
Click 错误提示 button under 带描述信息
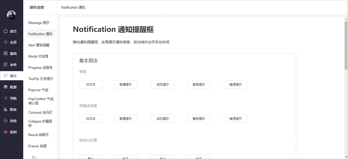(236, 119)
